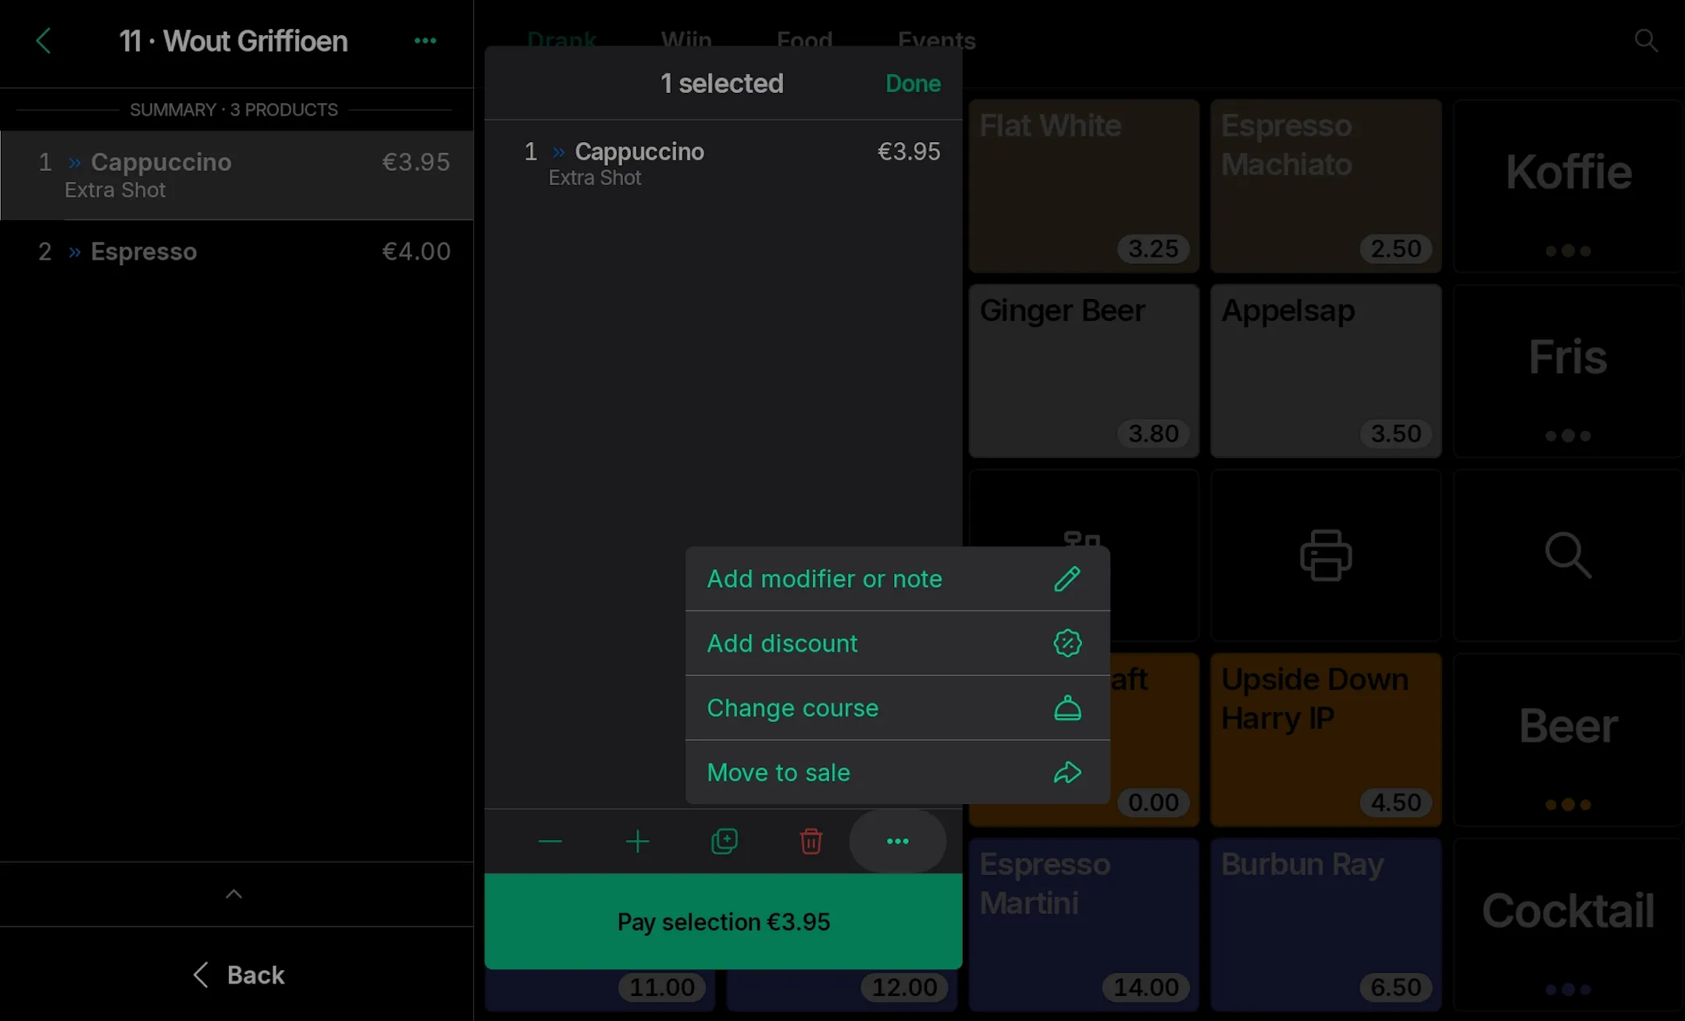Switch to the Food tab

click(x=804, y=40)
